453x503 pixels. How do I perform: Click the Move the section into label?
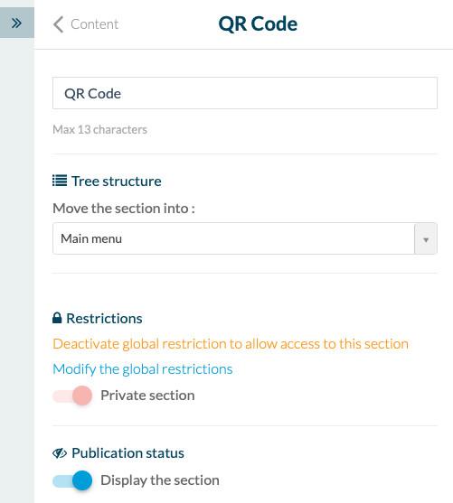[124, 209]
